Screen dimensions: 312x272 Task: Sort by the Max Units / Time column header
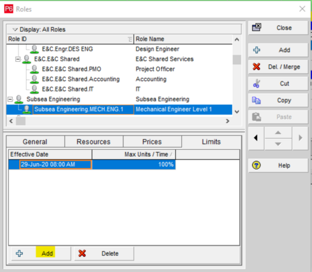tap(134, 155)
